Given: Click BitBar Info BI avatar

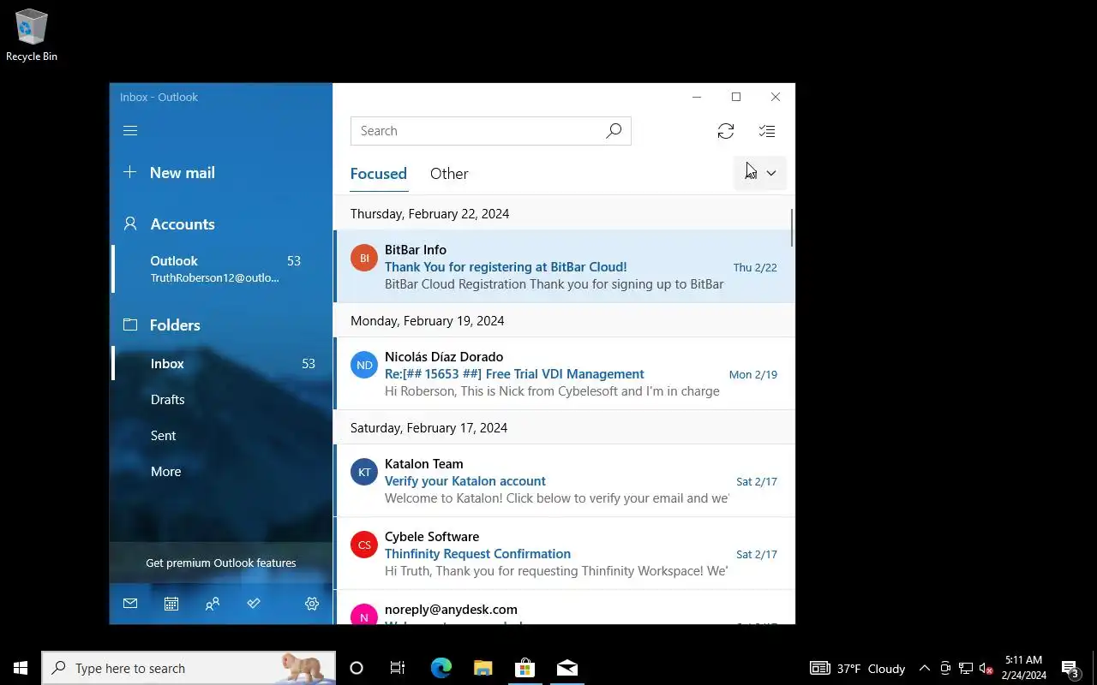Looking at the screenshot, I should pyautogui.click(x=364, y=258).
